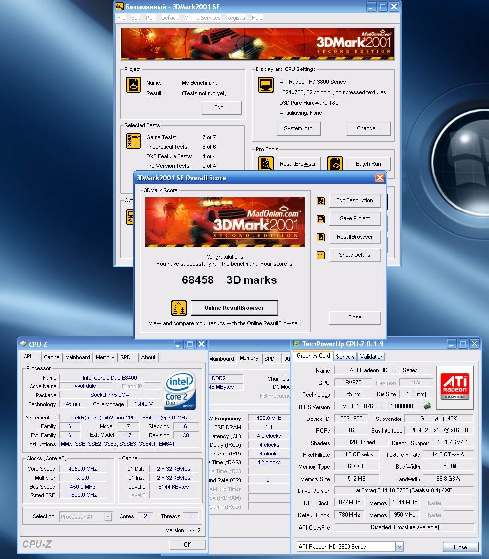Open the Edit menu in 3DMark2001
Image resolution: width=489 pixels, height=559 pixels.
(136, 18)
